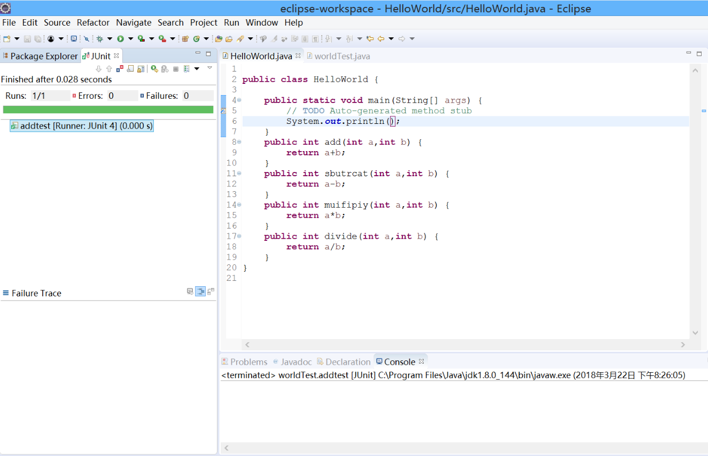Open the Declaration tab

click(x=344, y=361)
